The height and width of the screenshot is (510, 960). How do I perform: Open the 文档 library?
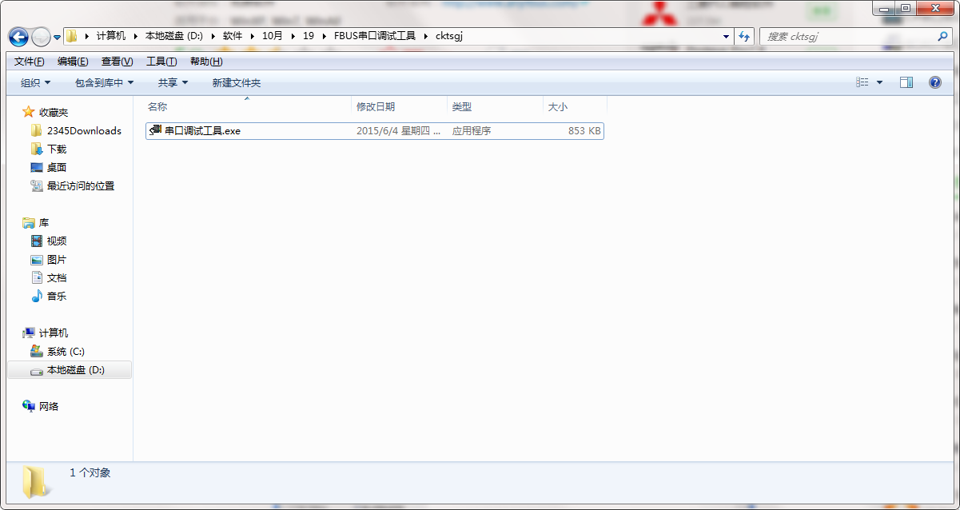click(x=57, y=277)
